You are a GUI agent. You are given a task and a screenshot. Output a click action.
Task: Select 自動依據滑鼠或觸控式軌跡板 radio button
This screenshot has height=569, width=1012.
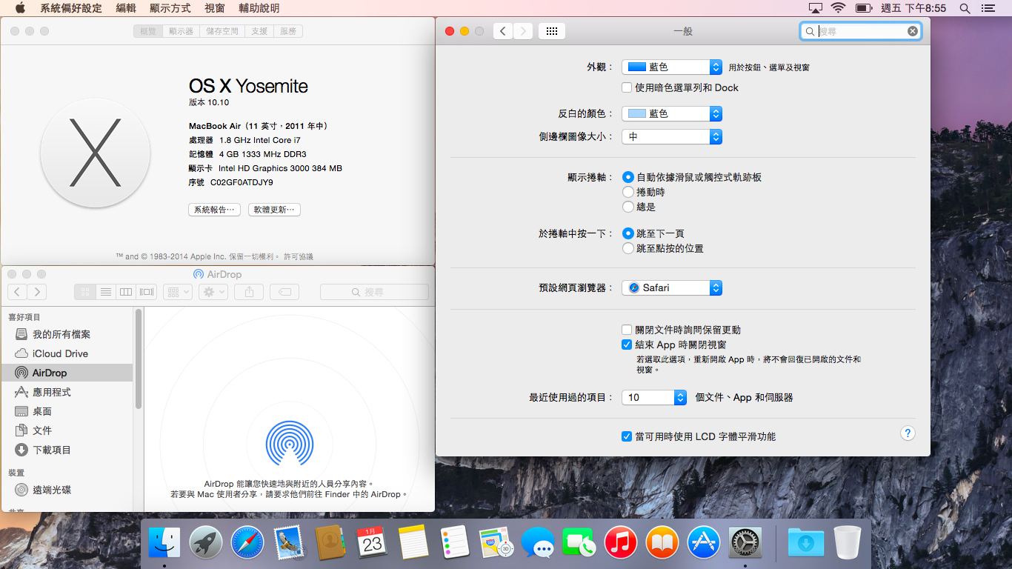pos(628,177)
